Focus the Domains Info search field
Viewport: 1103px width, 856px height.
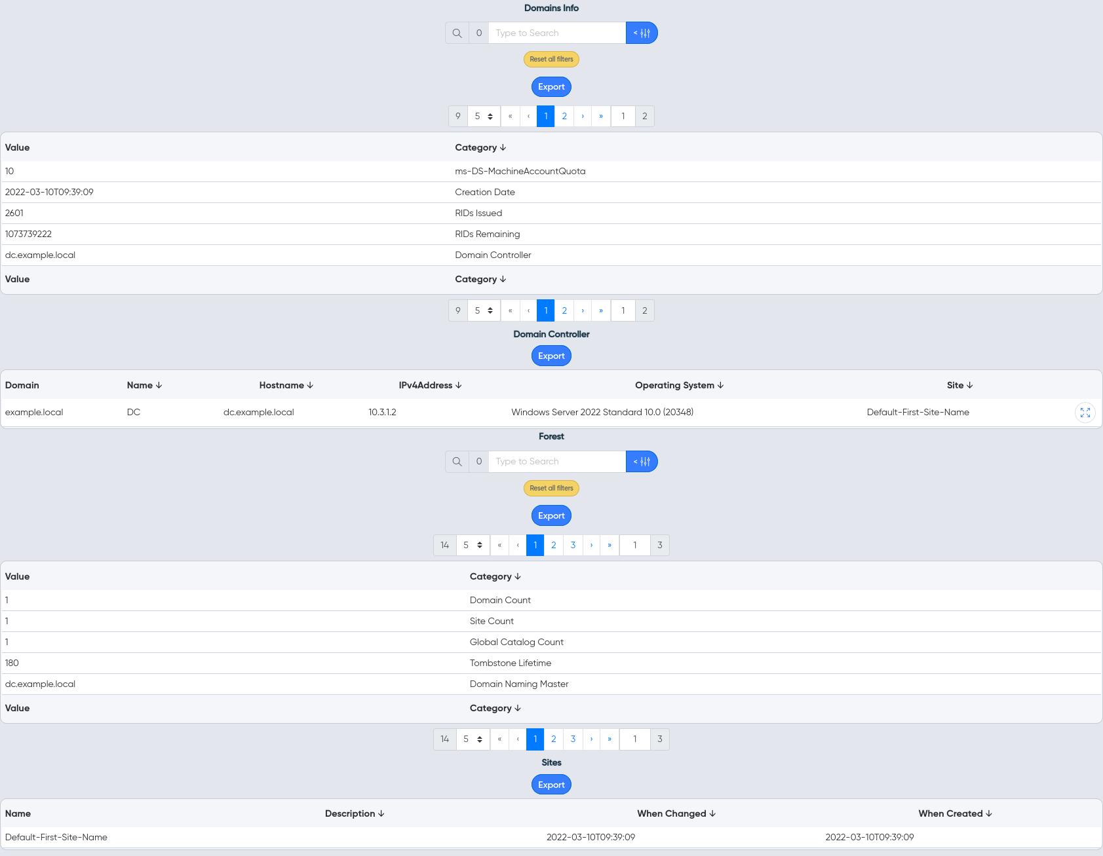(557, 33)
